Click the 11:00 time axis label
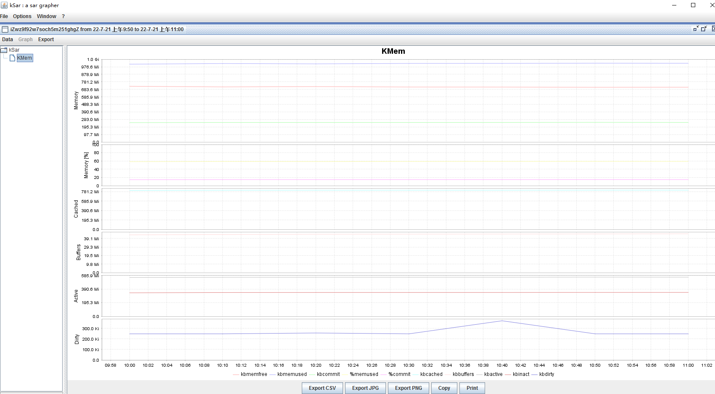Screen dimensions: 715x394 [x=688, y=365]
